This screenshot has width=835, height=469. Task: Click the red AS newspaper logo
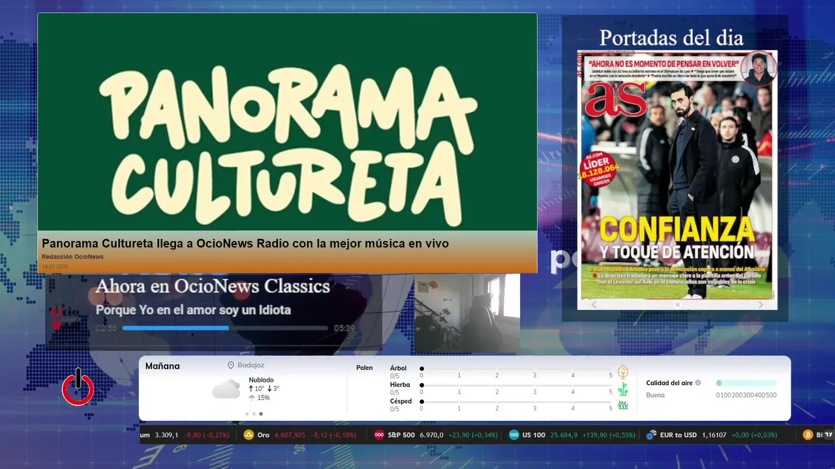click(616, 98)
